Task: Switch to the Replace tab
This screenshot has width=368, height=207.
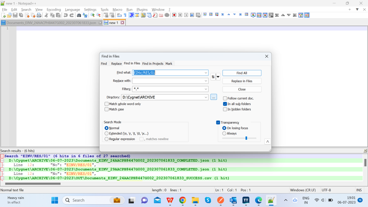Action: tap(116, 63)
